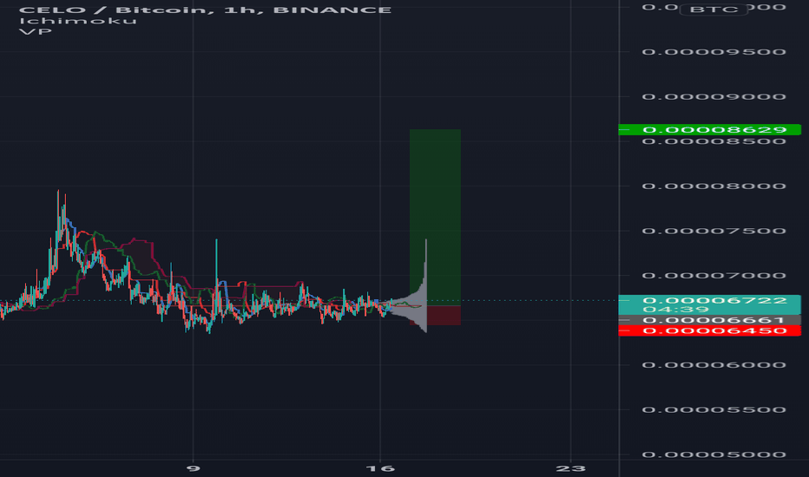809x477 pixels.
Task: Click the price axis value 0.00009000
Action: [x=714, y=97]
